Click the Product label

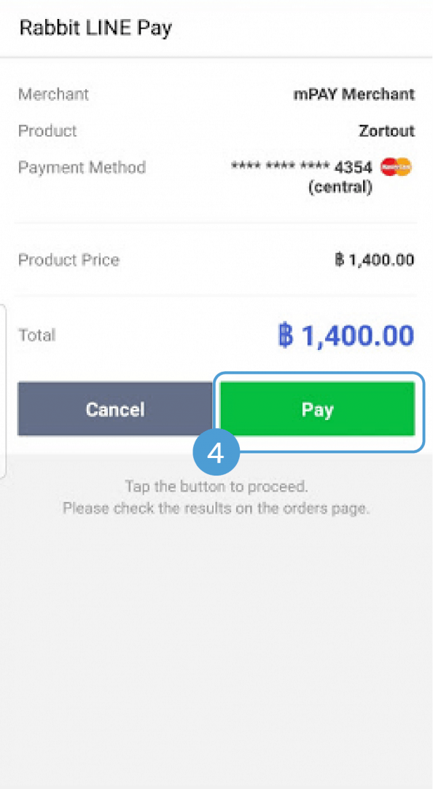(47, 131)
